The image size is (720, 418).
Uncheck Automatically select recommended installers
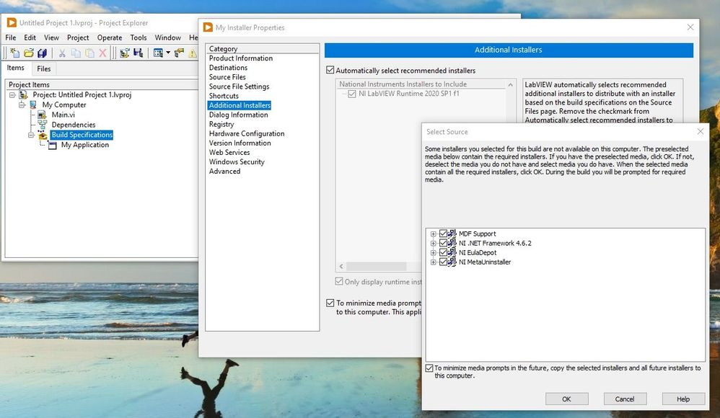click(x=330, y=70)
